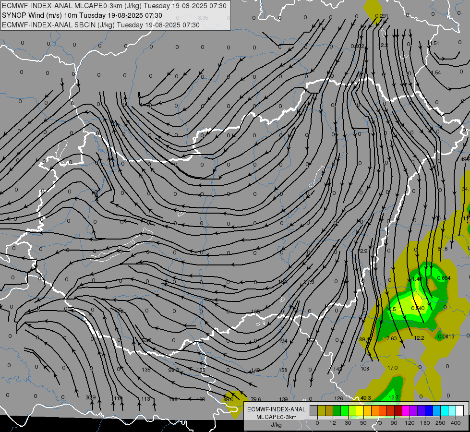The width and height of the screenshot is (470, 432).
Task: Click the legend tick value '30'
Action: pyautogui.click(x=348, y=423)
